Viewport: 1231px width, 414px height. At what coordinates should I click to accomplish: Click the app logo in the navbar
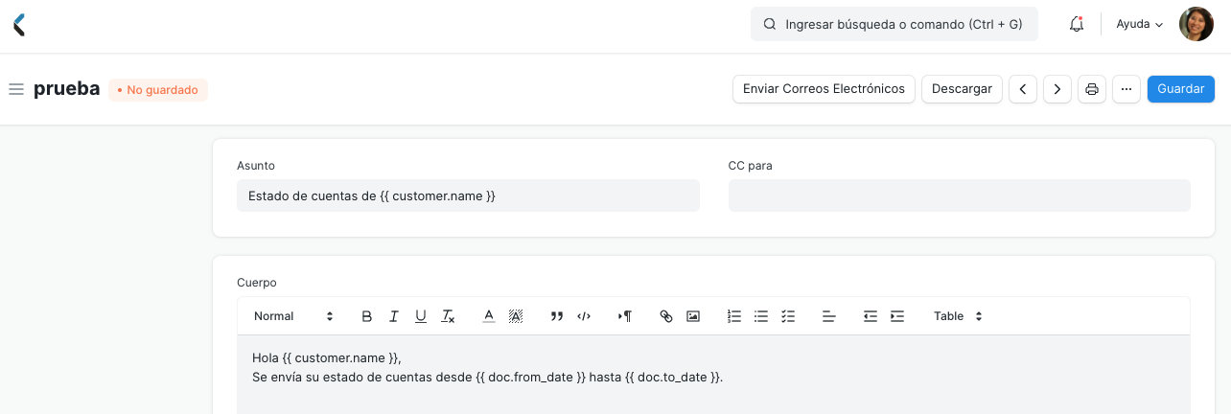pos(19,25)
